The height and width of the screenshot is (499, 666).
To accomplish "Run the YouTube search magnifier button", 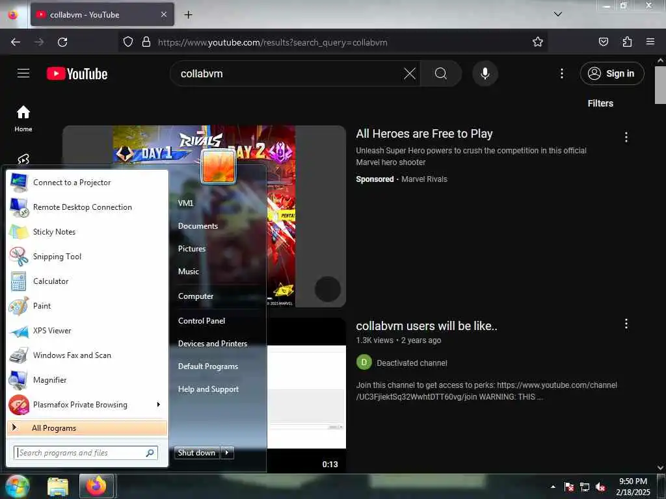I will (441, 73).
